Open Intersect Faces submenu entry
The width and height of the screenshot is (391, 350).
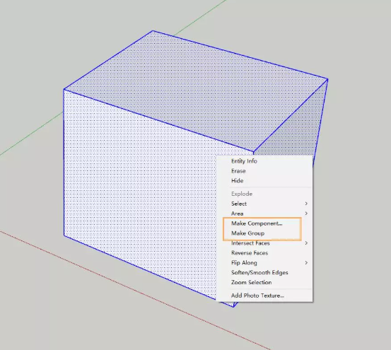264,243
